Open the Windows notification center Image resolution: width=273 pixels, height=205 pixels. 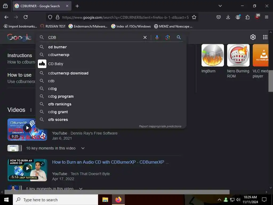pyautogui.click(x=264, y=200)
